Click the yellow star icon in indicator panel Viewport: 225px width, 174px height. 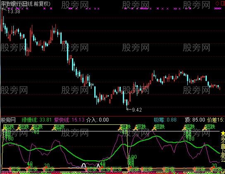coord(223,133)
